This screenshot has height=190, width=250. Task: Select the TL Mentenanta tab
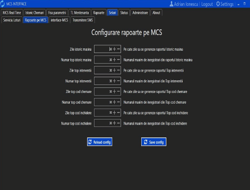[x=80, y=13]
